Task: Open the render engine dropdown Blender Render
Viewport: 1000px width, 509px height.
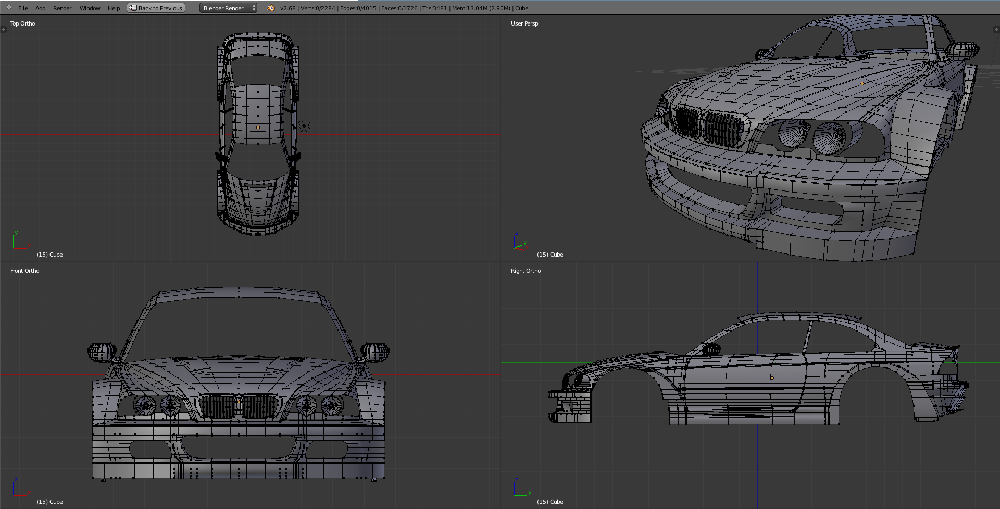Action: point(229,8)
